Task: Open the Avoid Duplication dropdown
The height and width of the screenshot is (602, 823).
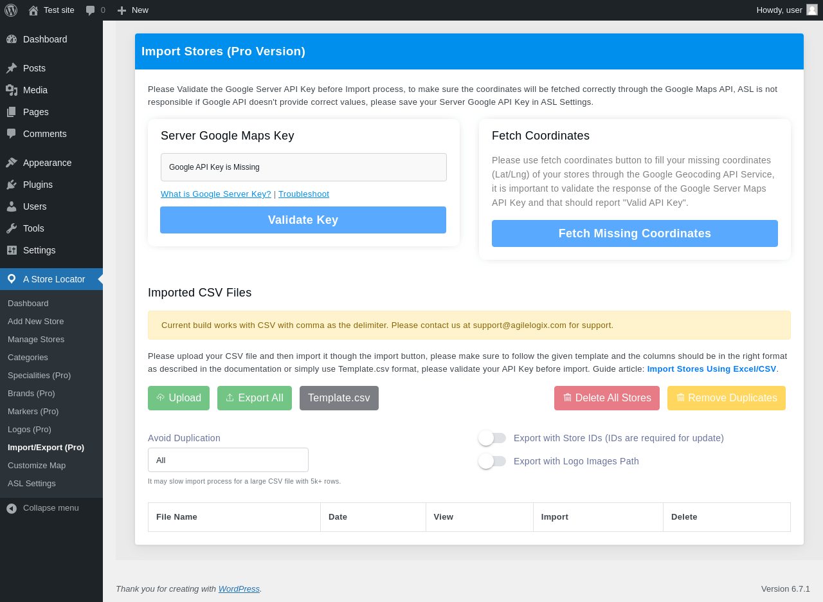Action: [x=228, y=460]
